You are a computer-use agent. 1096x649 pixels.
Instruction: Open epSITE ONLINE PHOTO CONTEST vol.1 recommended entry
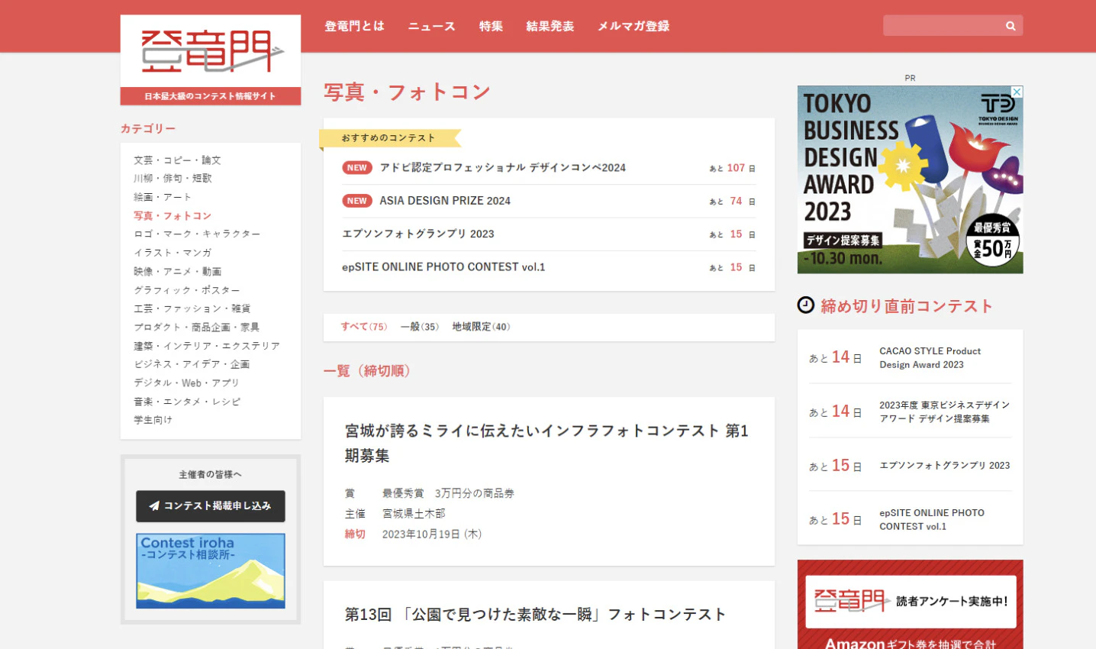443,267
